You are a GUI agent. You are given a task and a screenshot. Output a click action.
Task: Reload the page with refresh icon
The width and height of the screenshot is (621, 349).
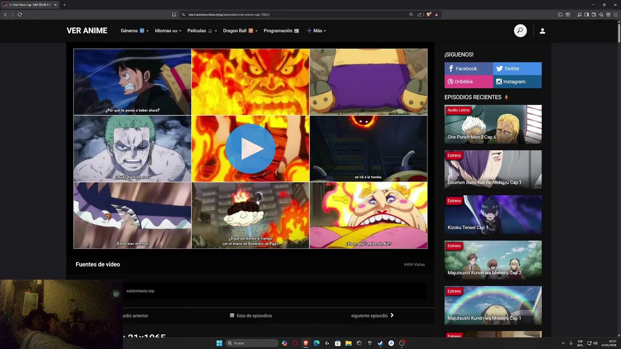pos(20,15)
